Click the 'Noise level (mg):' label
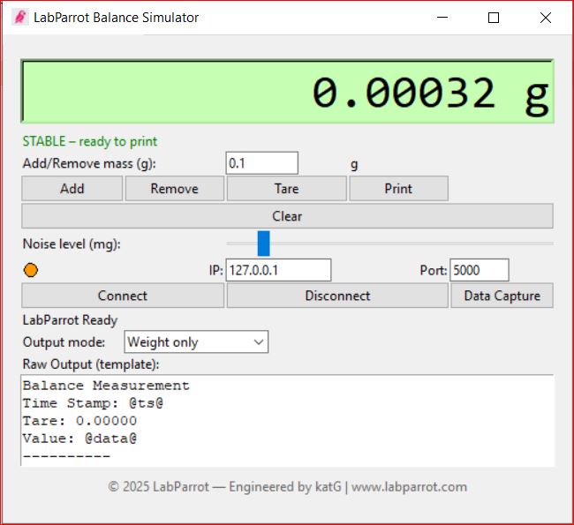This screenshot has height=525, width=574. 72,244
